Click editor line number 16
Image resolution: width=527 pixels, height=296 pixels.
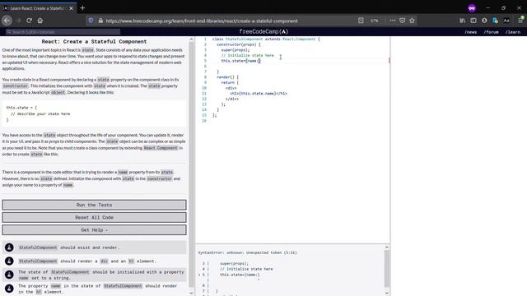(204, 121)
